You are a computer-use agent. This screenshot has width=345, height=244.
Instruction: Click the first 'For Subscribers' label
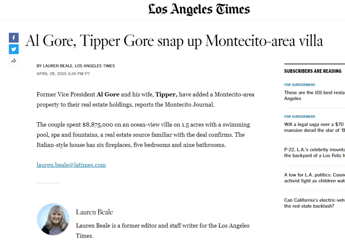click(300, 85)
